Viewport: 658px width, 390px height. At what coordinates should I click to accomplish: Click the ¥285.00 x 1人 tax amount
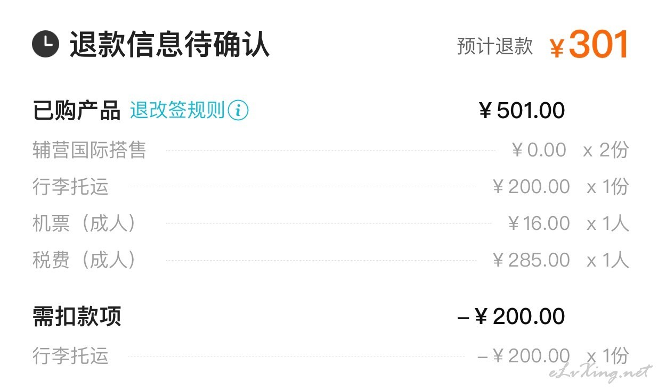coord(560,260)
